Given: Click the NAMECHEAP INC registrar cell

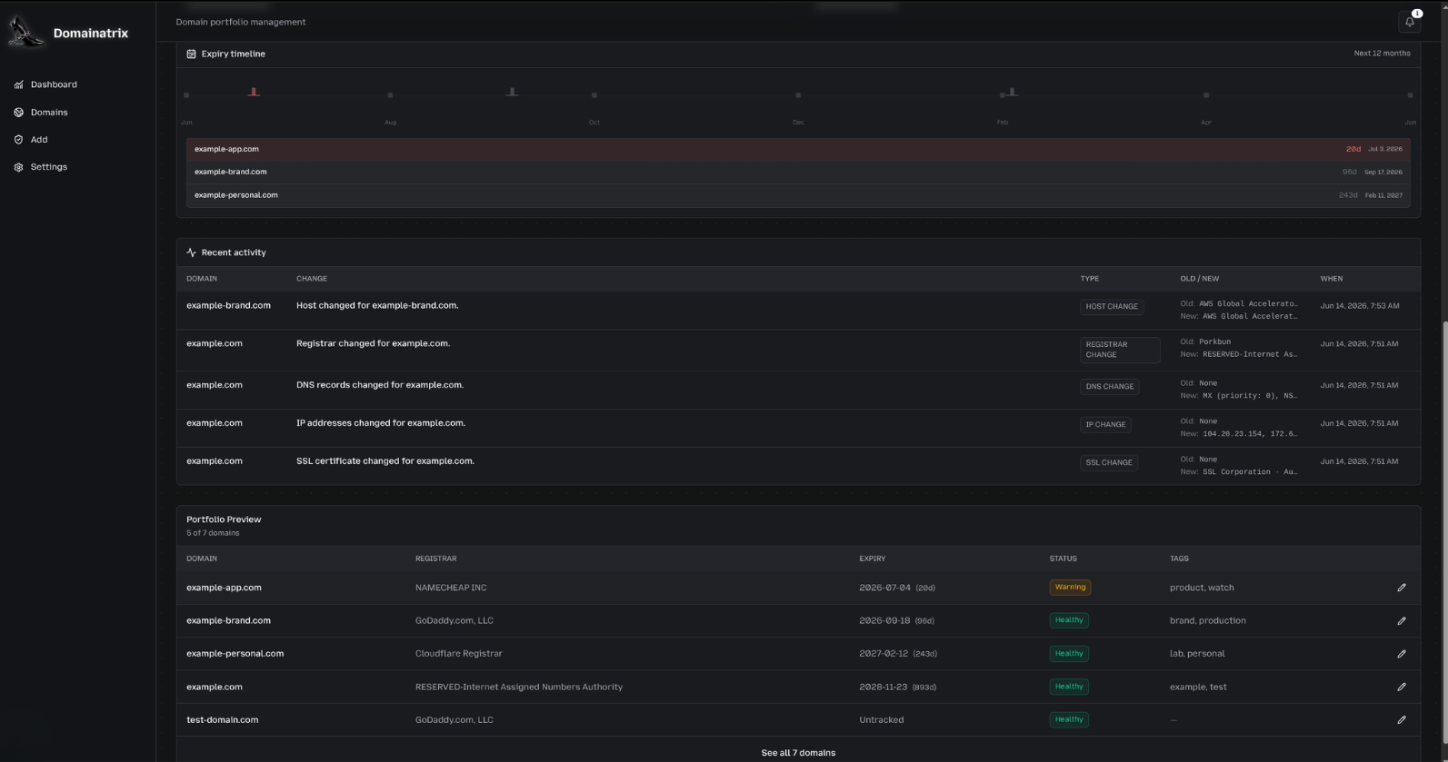Looking at the screenshot, I should coord(451,588).
